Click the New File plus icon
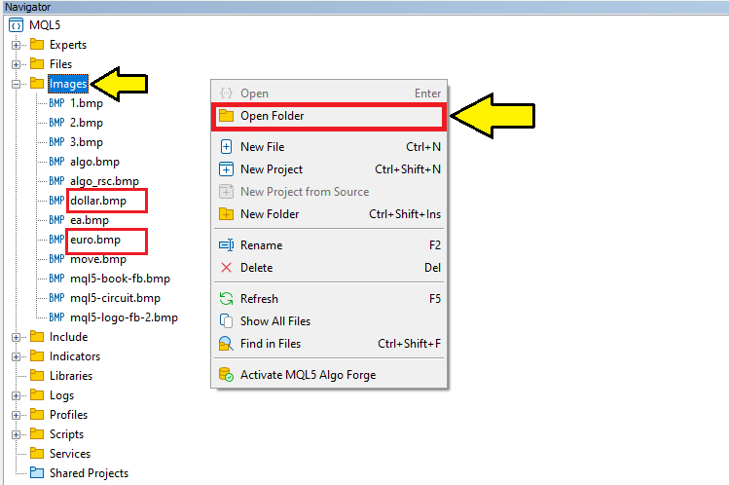Screen dimensions: 729x485 (x=226, y=147)
